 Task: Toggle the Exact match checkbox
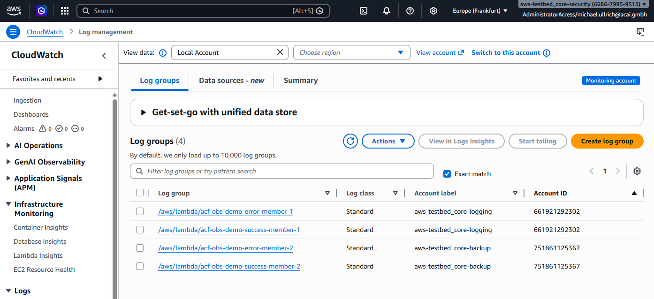pos(447,174)
